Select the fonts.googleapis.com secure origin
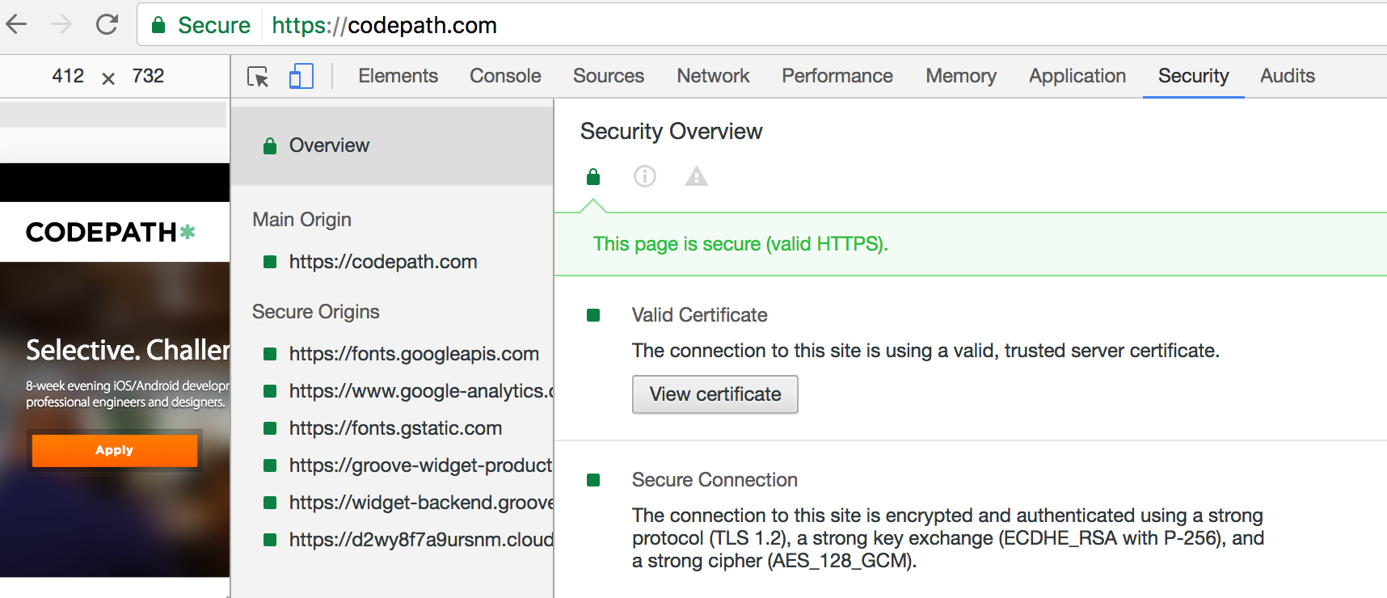Screen dimensions: 1387x598 tap(413, 354)
